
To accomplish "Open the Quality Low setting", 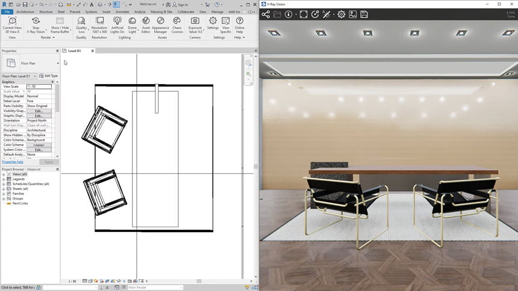I will coord(81,25).
